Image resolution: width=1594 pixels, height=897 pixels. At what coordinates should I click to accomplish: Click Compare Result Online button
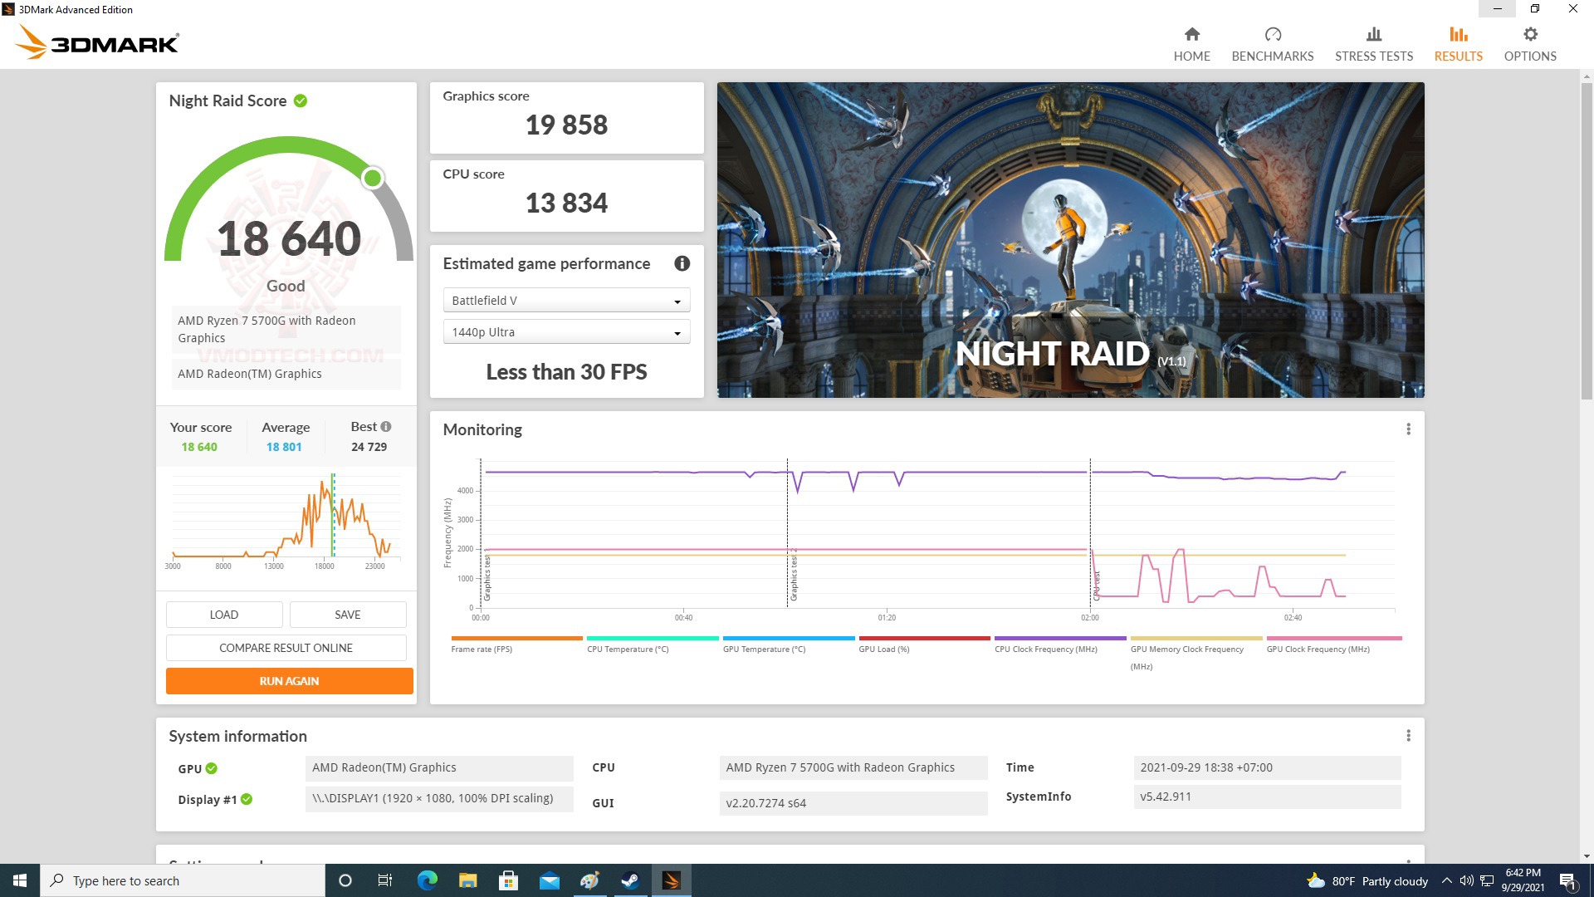coord(286,648)
